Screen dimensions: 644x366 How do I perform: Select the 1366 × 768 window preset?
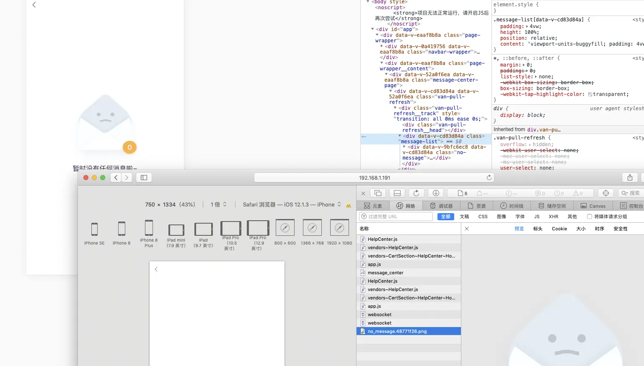(312, 232)
